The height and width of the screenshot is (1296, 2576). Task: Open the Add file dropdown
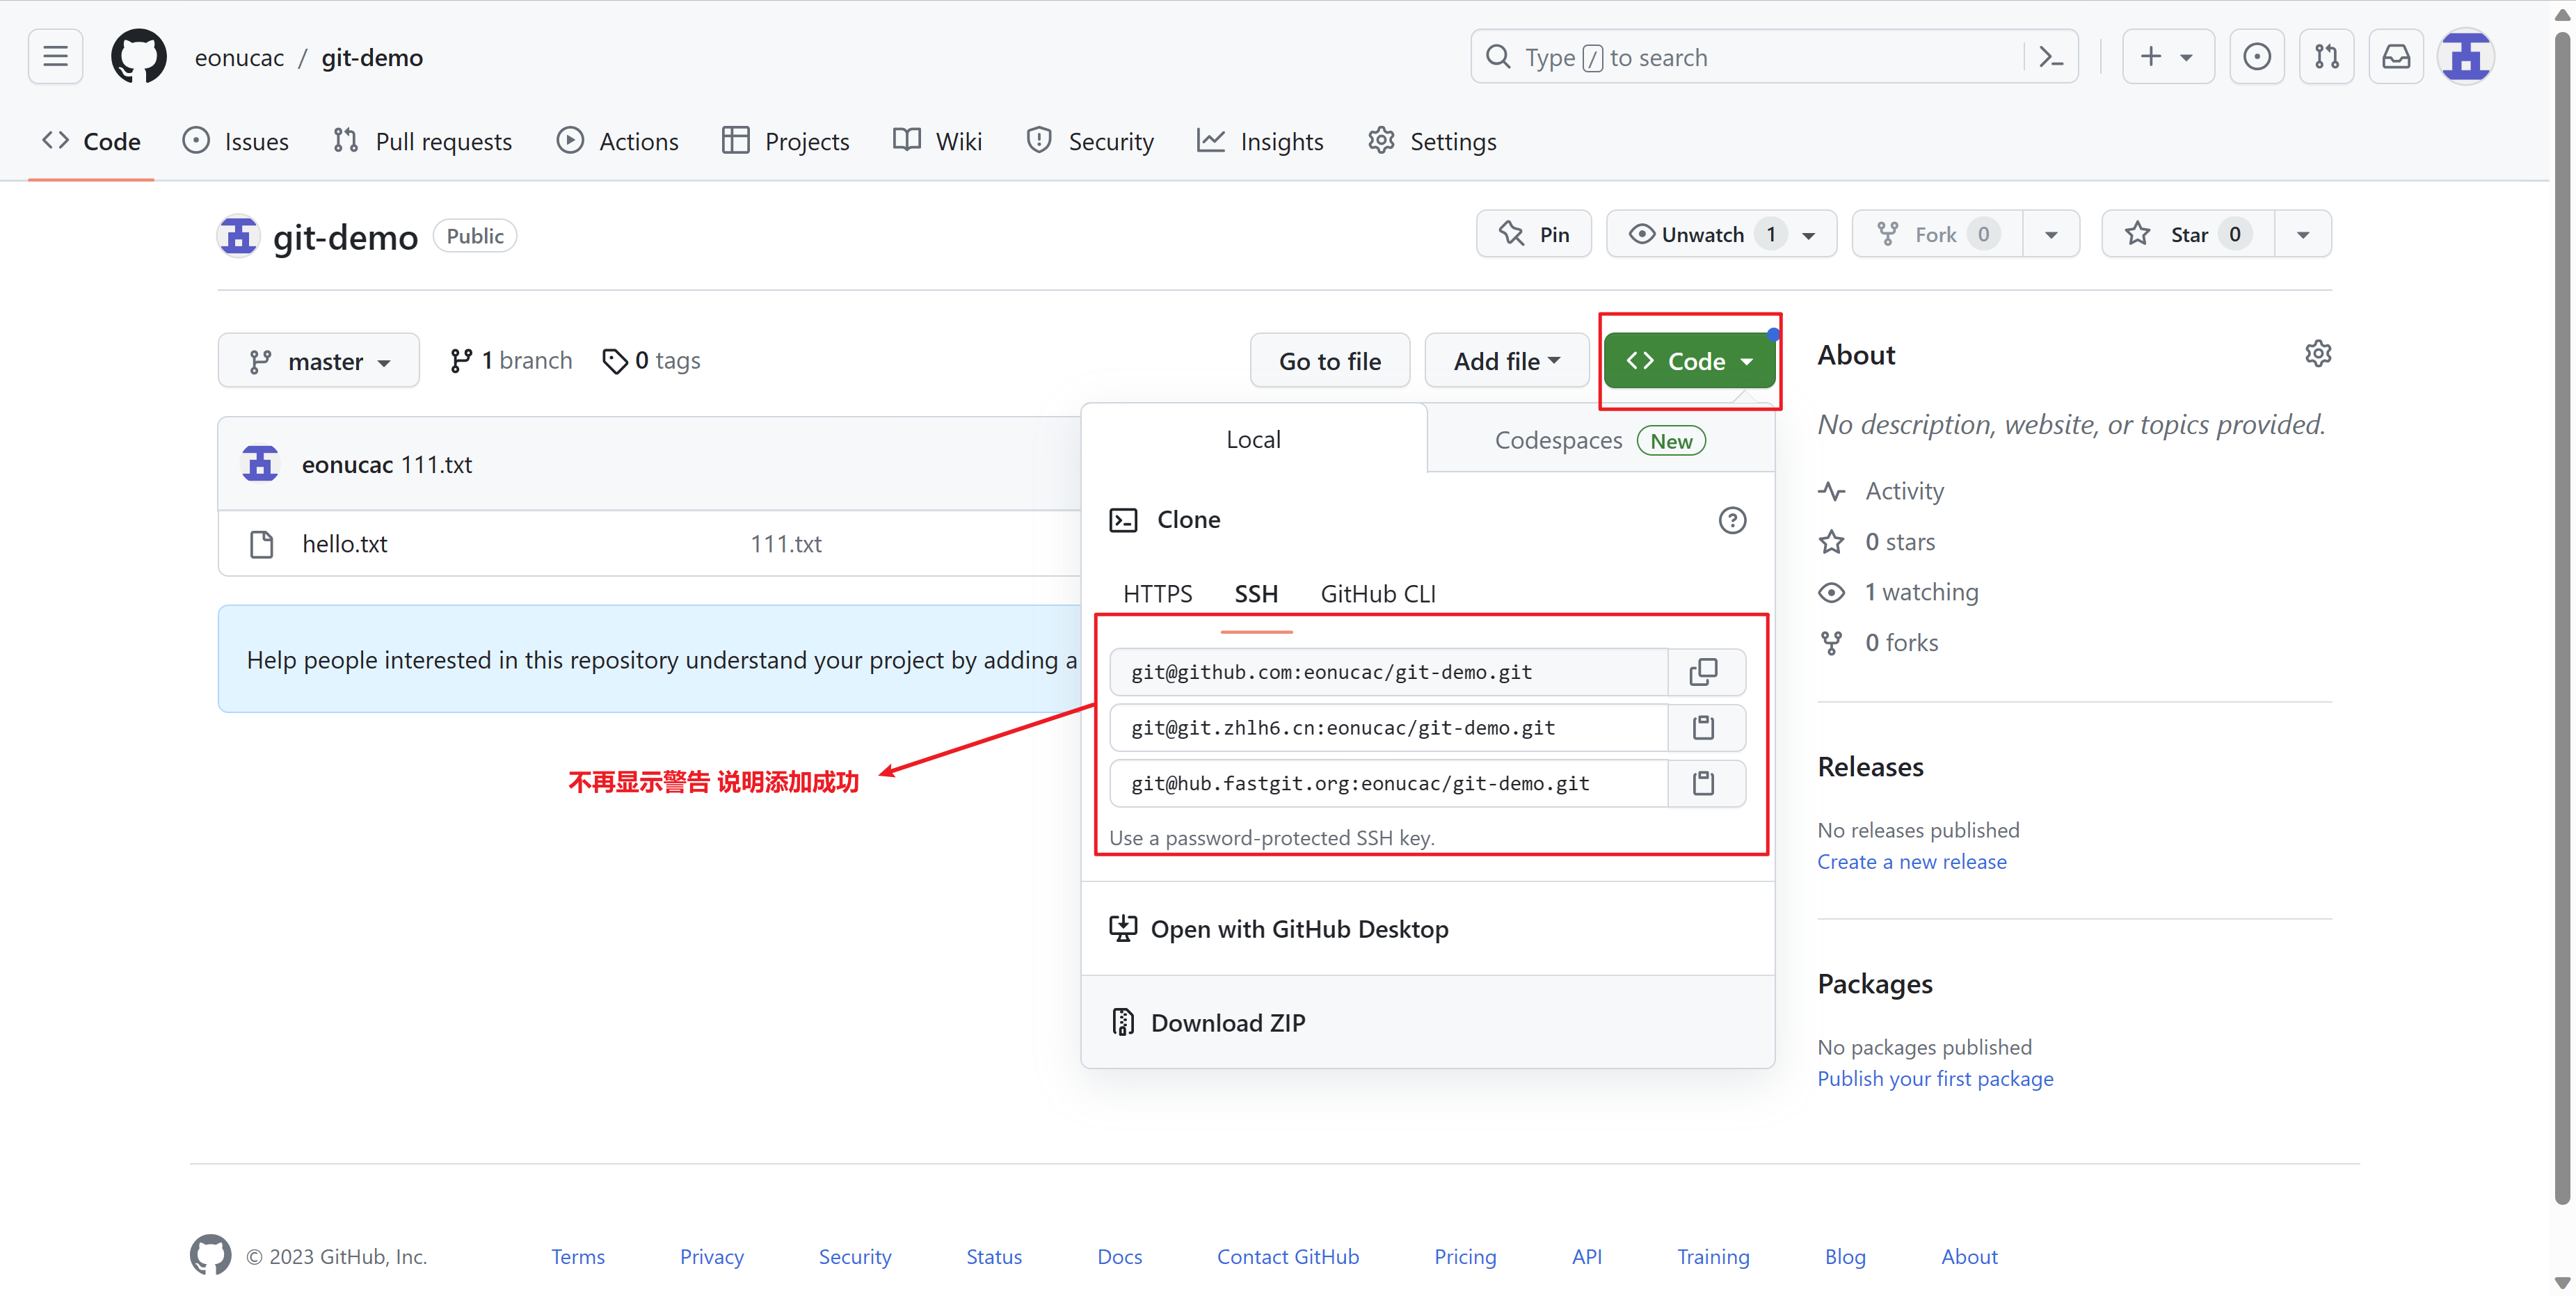1505,361
